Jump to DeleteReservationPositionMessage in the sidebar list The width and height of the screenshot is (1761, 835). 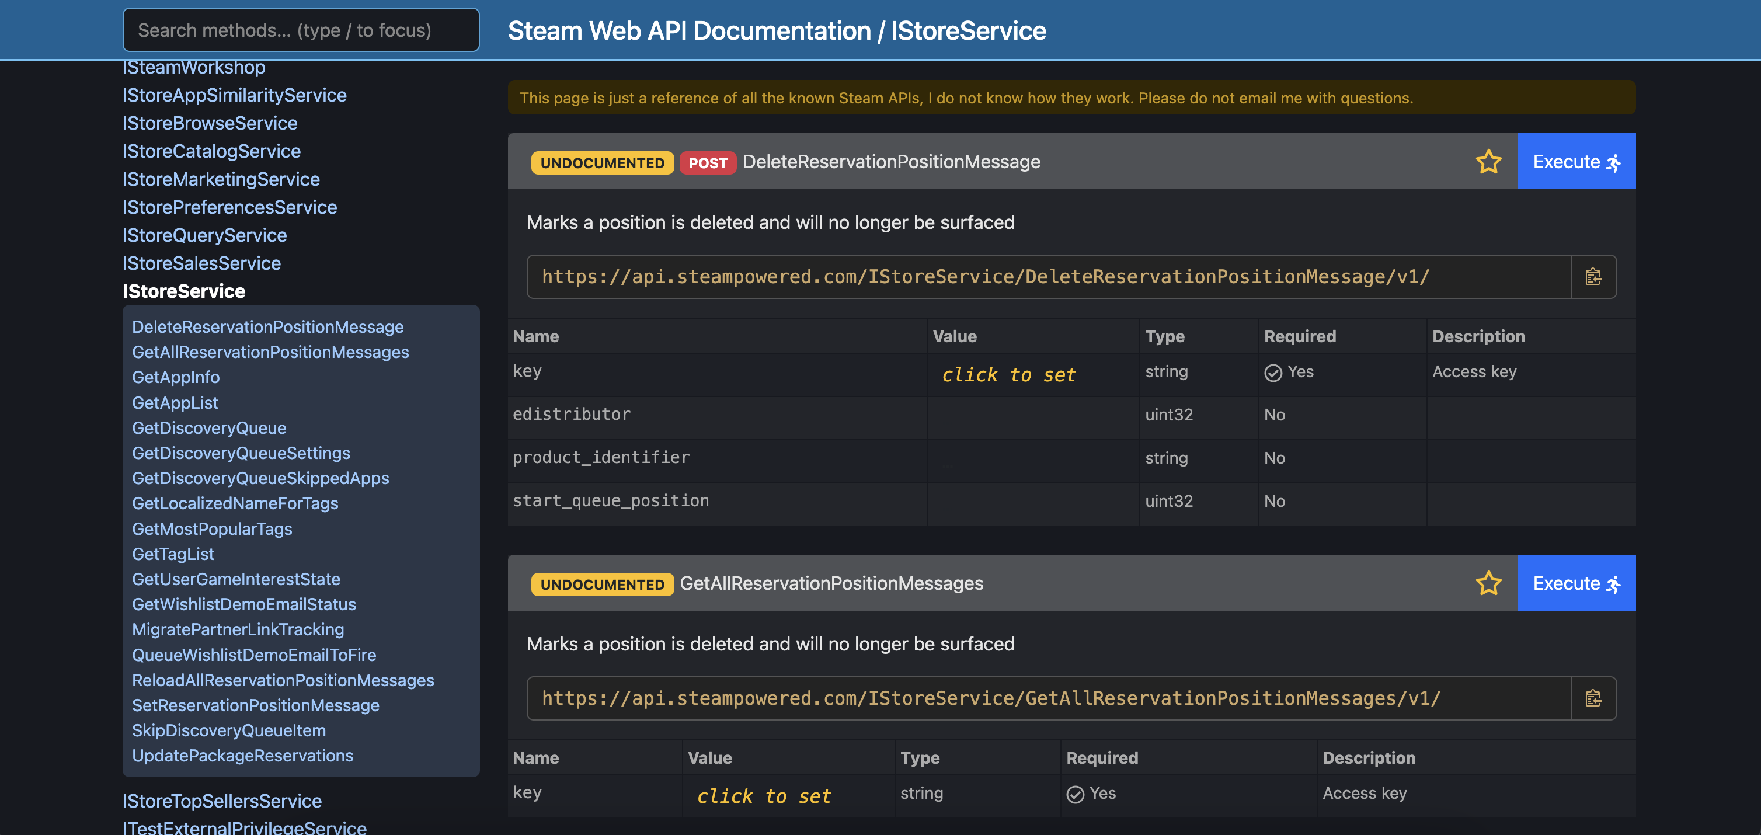pyautogui.click(x=268, y=327)
